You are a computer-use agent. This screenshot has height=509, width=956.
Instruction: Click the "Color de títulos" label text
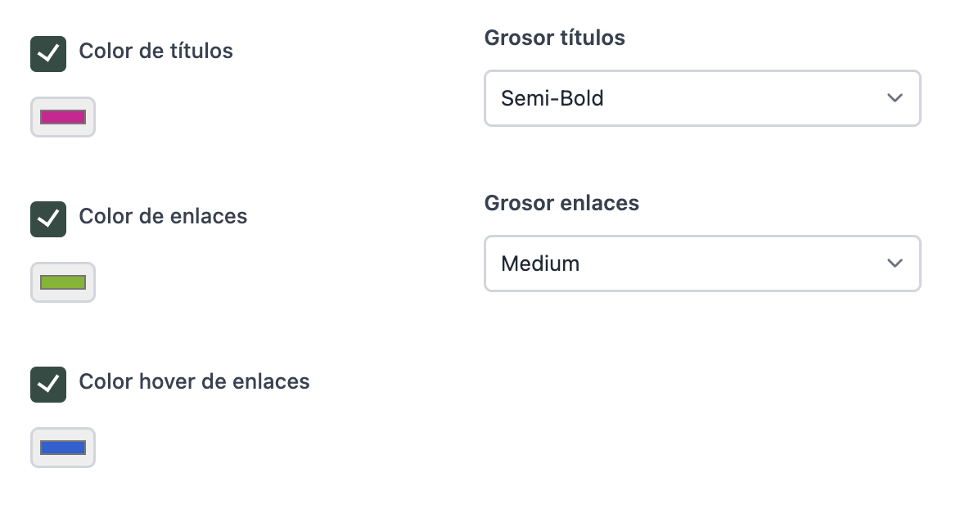(x=156, y=51)
